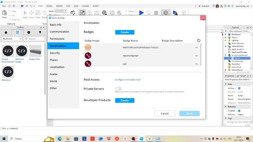Open the My Models dropdown in Toolbox
The image size is (253, 142).
click(x=12, y=39)
